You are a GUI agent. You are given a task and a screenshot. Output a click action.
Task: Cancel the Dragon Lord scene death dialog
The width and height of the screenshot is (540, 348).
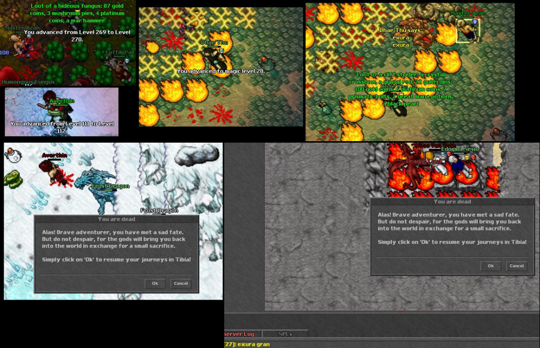[x=517, y=266]
